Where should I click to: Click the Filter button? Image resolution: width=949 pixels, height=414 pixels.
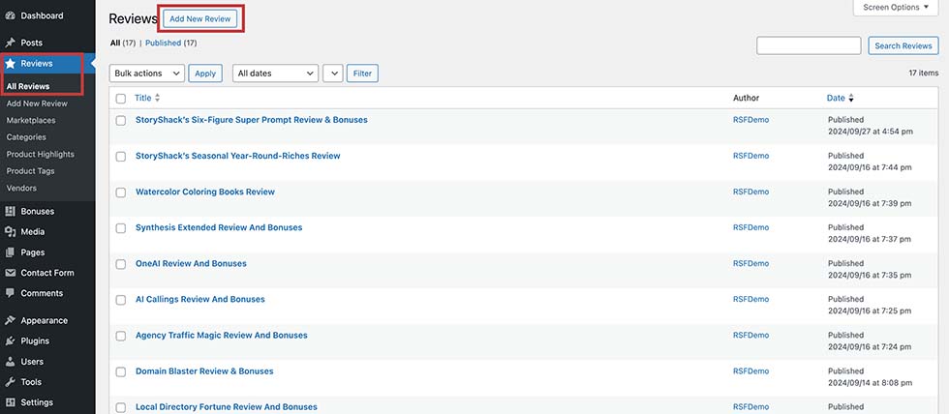pyautogui.click(x=362, y=74)
